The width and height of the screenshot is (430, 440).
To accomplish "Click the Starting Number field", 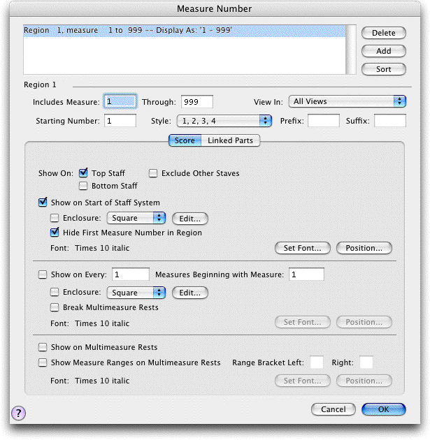I will [x=120, y=121].
